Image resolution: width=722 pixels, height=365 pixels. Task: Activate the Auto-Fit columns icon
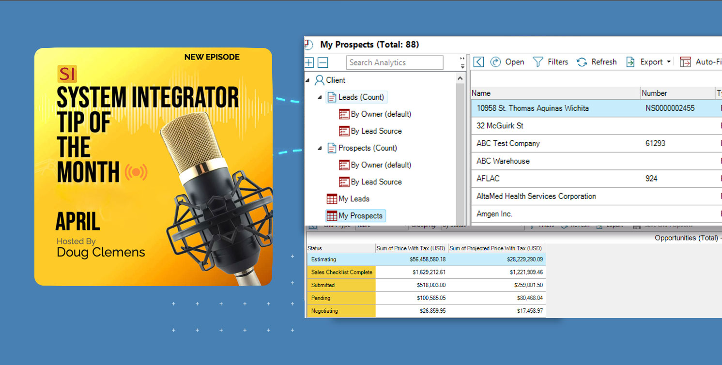pos(685,61)
